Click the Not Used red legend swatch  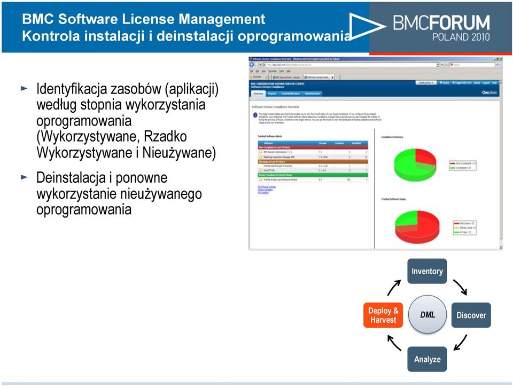tap(456, 223)
